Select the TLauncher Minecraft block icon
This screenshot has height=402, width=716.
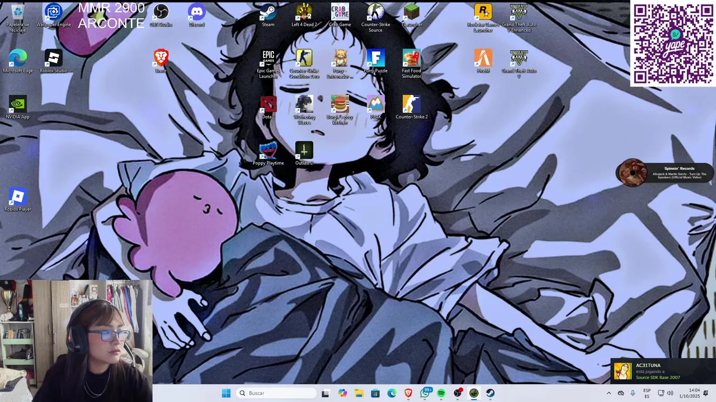coord(412,16)
